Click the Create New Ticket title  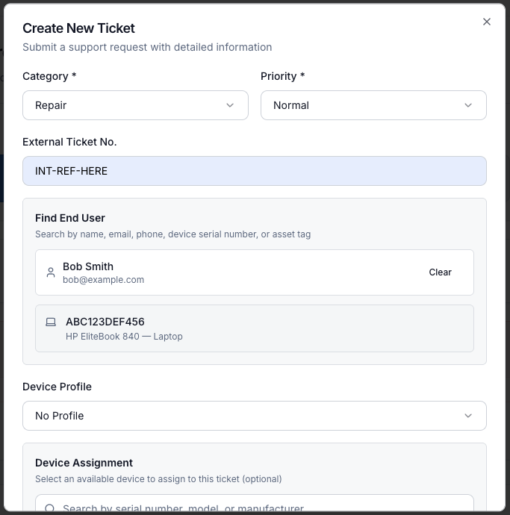point(78,28)
